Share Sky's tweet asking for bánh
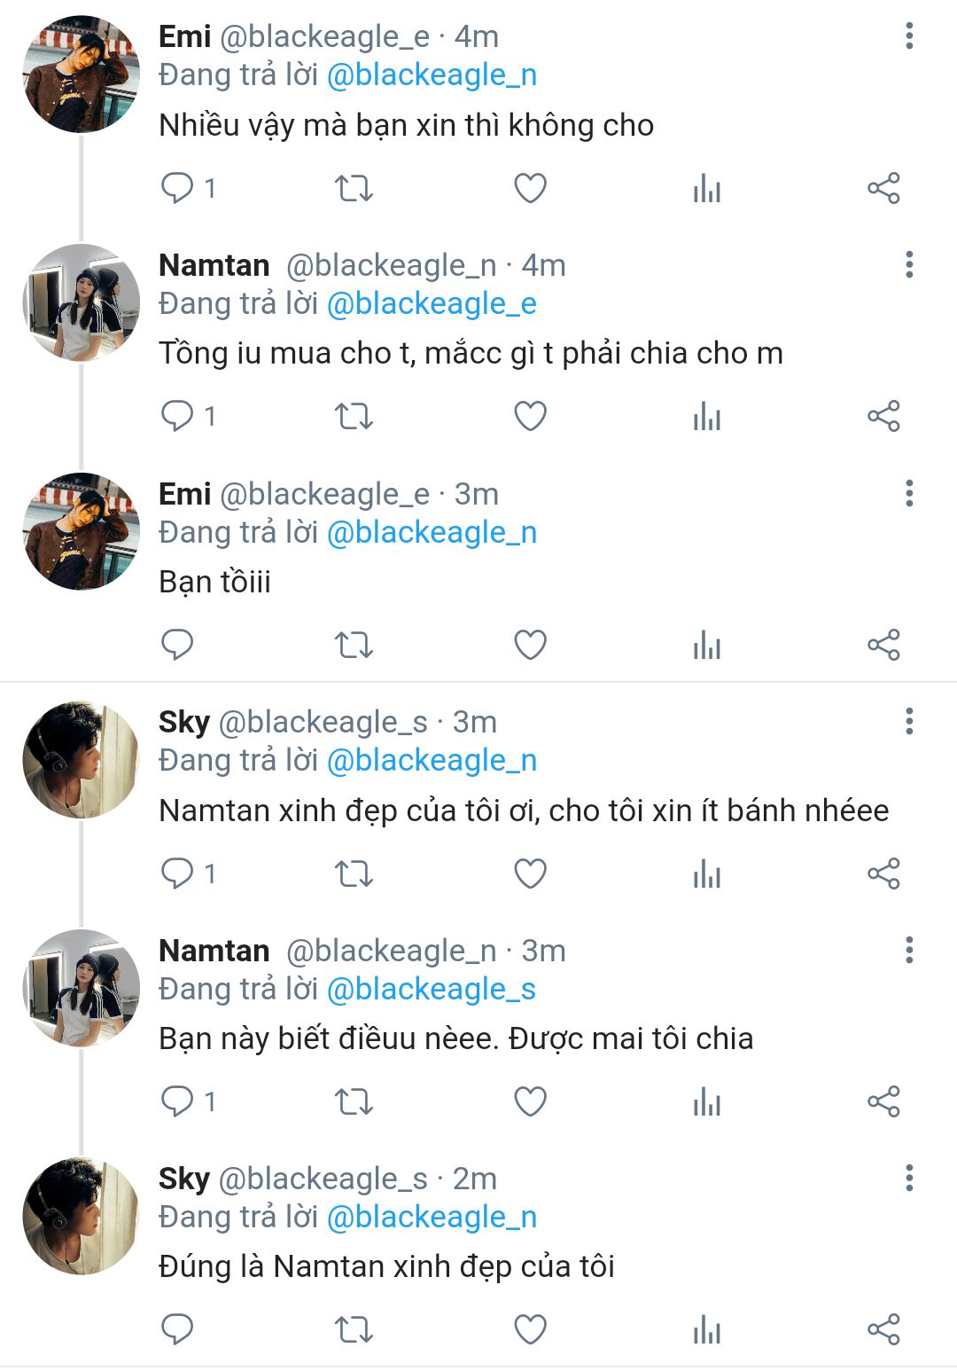The height and width of the screenshot is (1371, 957). [x=883, y=874]
